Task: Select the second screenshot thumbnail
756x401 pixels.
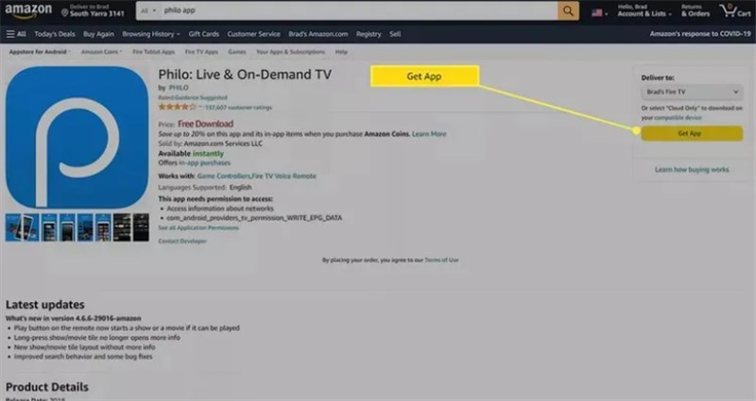Action: click(x=31, y=227)
